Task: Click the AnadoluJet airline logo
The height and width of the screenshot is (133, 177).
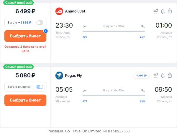Action: (x=59, y=11)
